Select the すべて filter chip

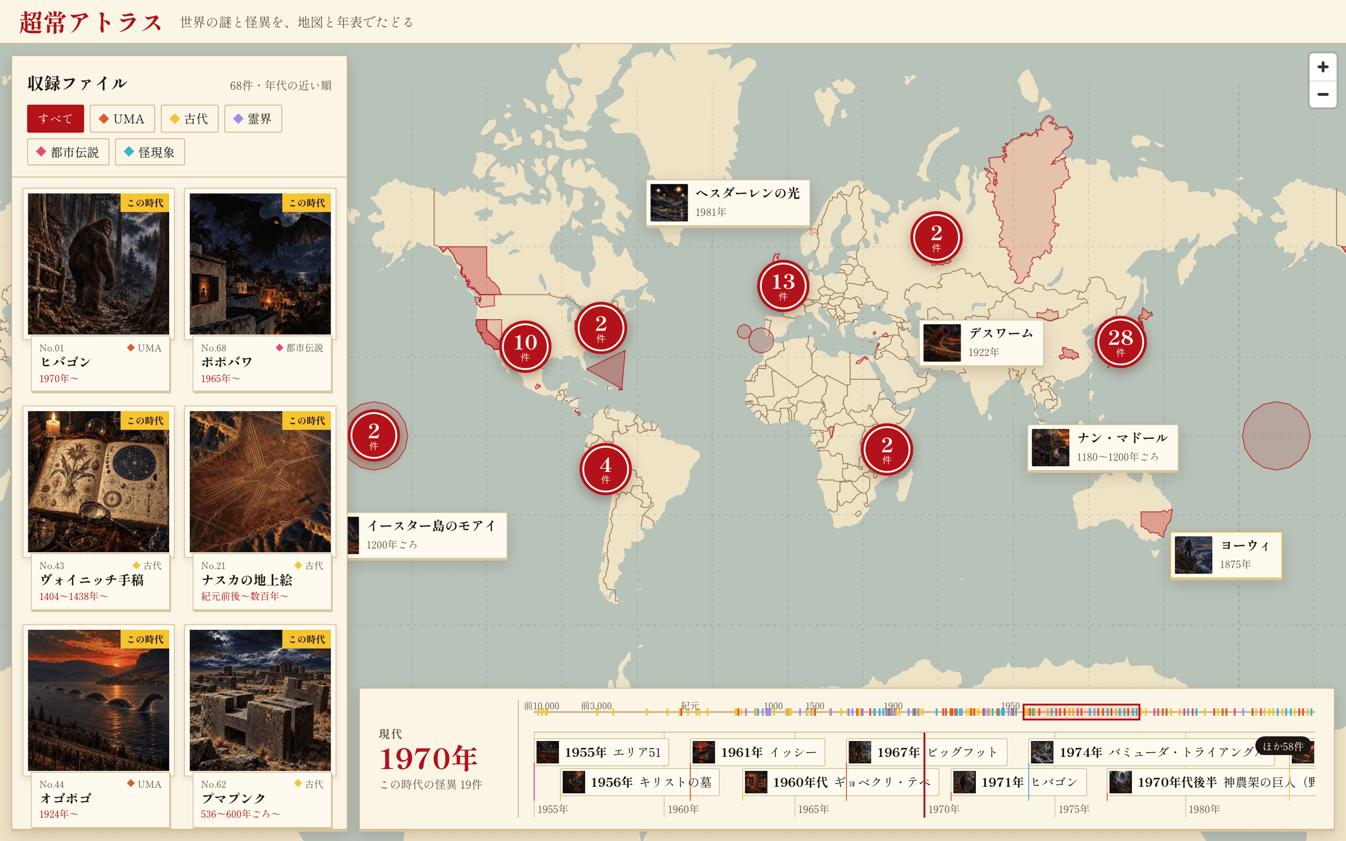click(x=56, y=118)
